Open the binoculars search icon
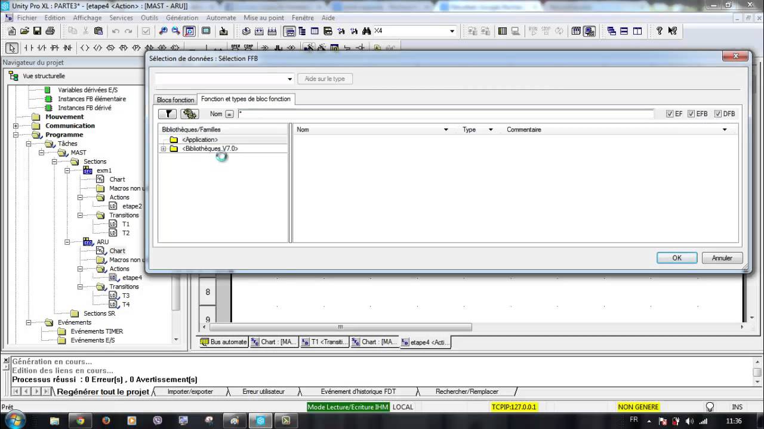The height and width of the screenshot is (429, 764). click(x=367, y=31)
